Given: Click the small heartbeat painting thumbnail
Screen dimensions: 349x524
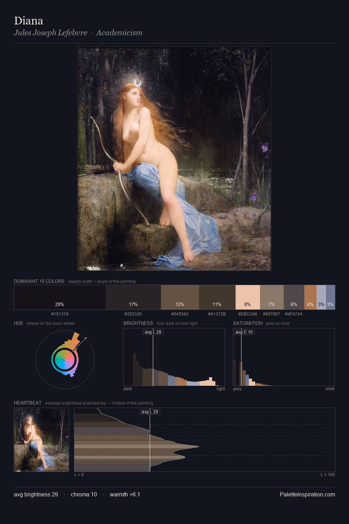Looking at the screenshot, I should [x=42, y=440].
